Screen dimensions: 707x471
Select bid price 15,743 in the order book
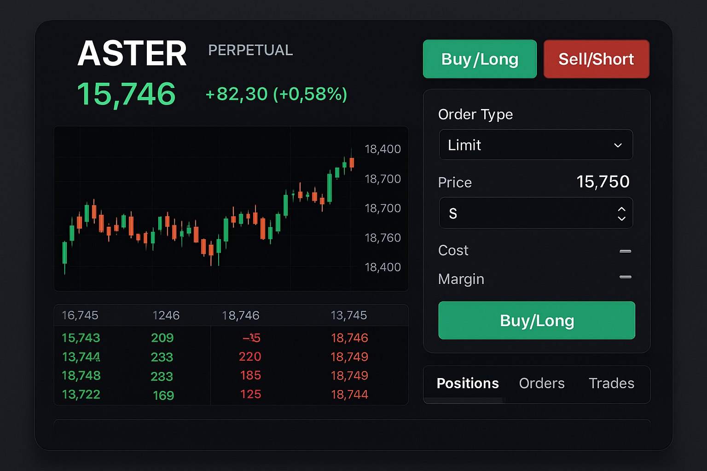81,338
